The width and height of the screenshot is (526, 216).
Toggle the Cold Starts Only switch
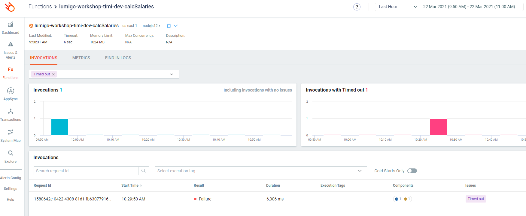tap(412, 171)
